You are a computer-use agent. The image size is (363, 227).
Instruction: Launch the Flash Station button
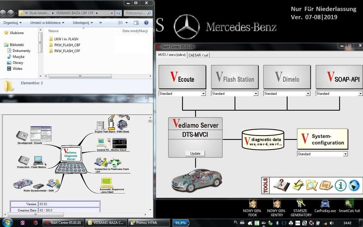coord(234,77)
